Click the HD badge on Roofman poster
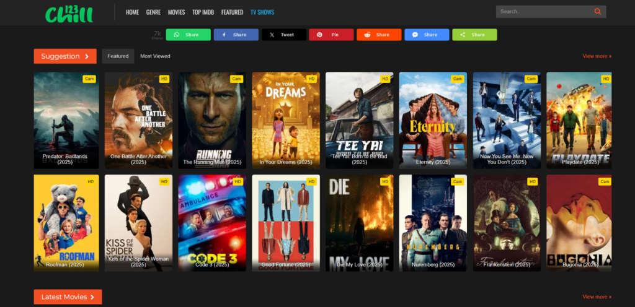 tap(91, 182)
